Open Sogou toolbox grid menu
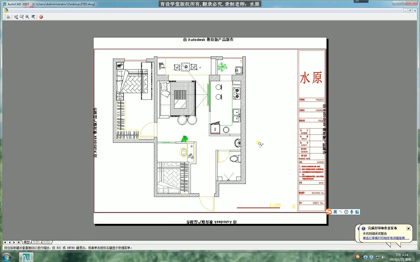Viewport: 420px width, 262px height. pyautogui.click(x=357, y=212)
